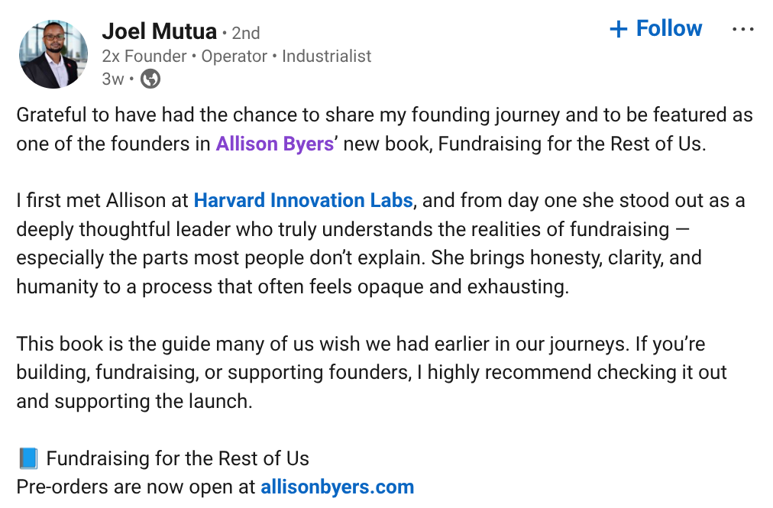Screen dimensions: 773x508
Task: Follow Joel Mutua using the Follow label
Action: coord(668,29)
